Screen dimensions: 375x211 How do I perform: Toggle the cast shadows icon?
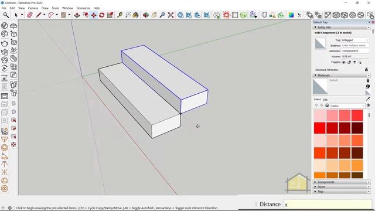[x=360, y=62]
